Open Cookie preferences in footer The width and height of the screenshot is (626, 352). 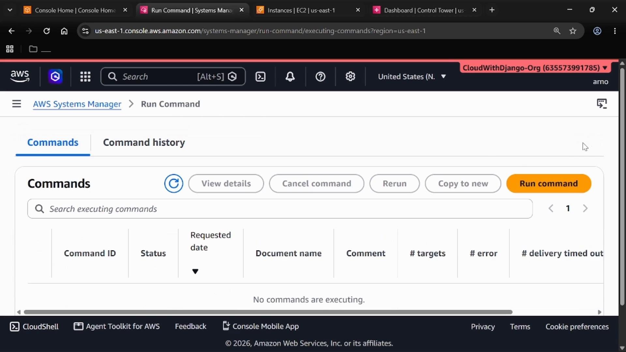[x=577, y=327]
